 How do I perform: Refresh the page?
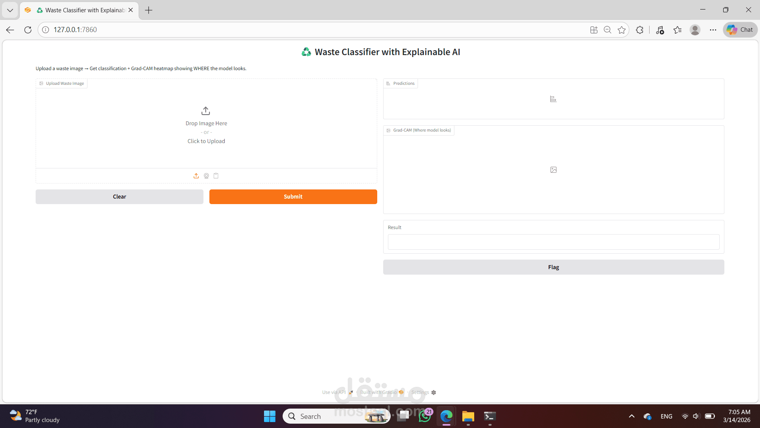[x=28, y=30]
